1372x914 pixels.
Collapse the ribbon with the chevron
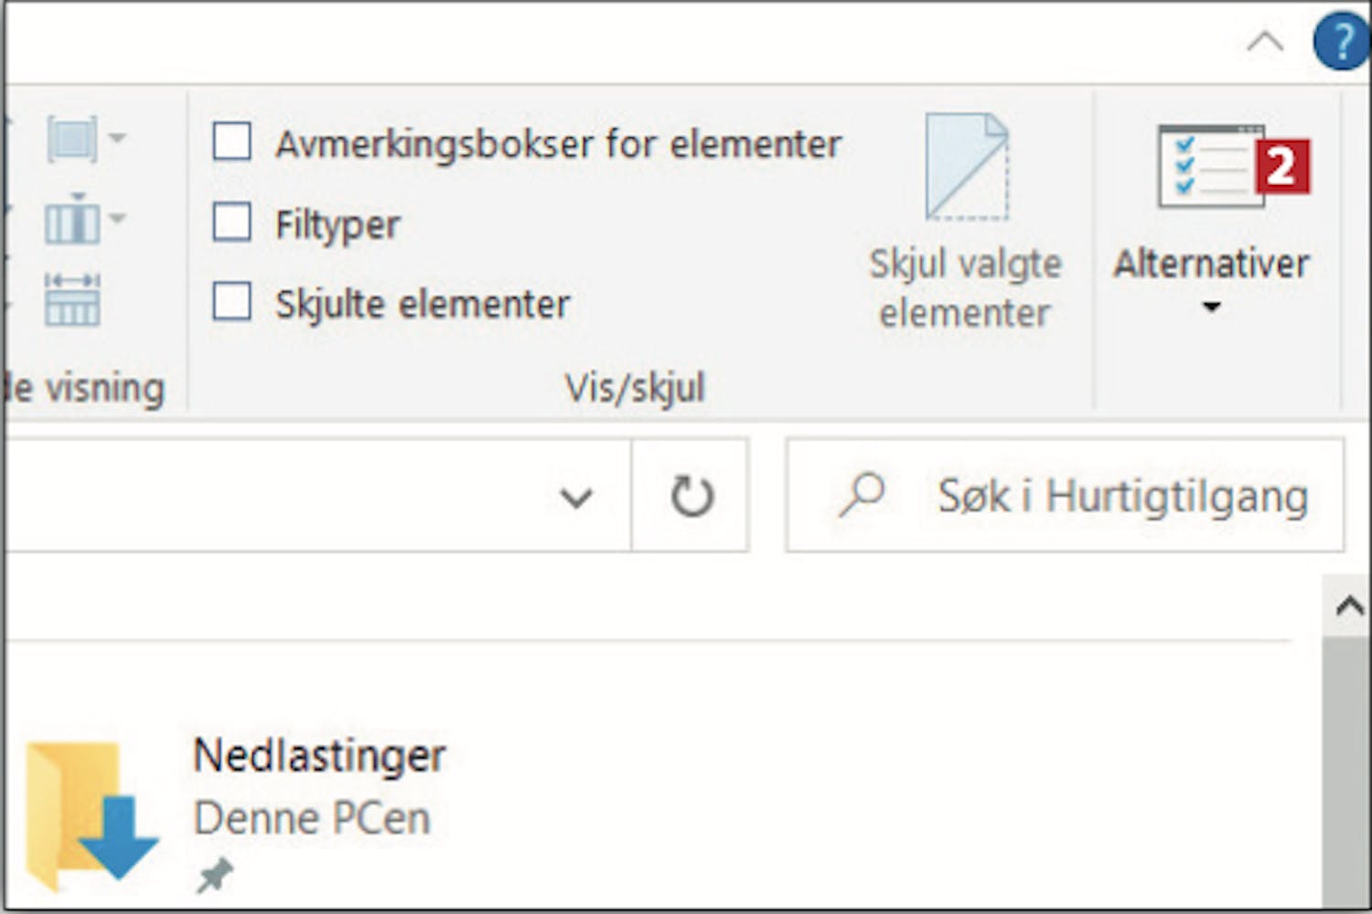tap(1265, 42)
